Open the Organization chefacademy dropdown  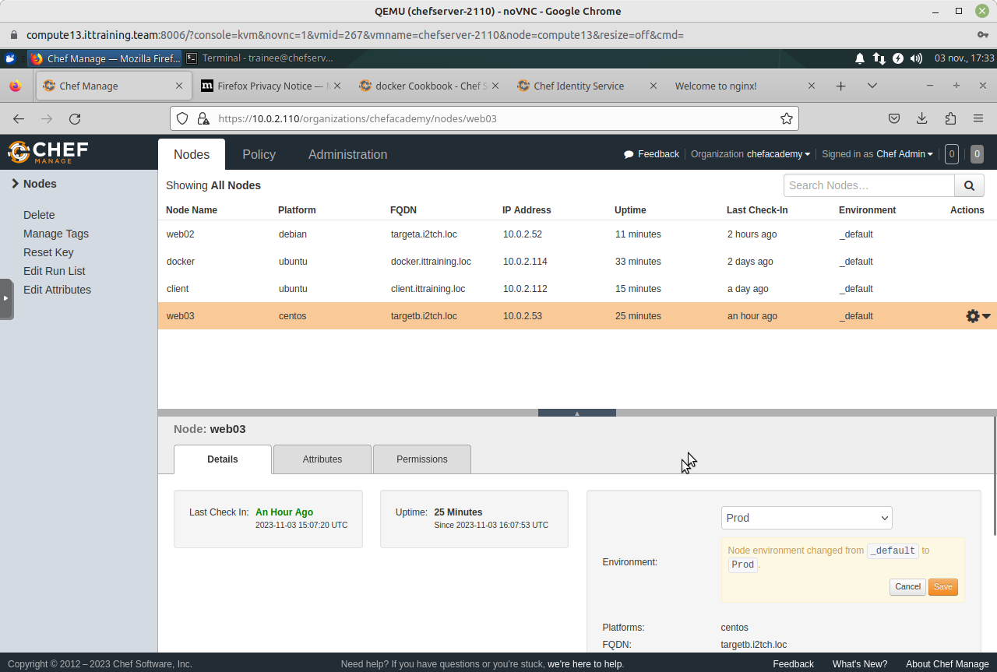778,154
